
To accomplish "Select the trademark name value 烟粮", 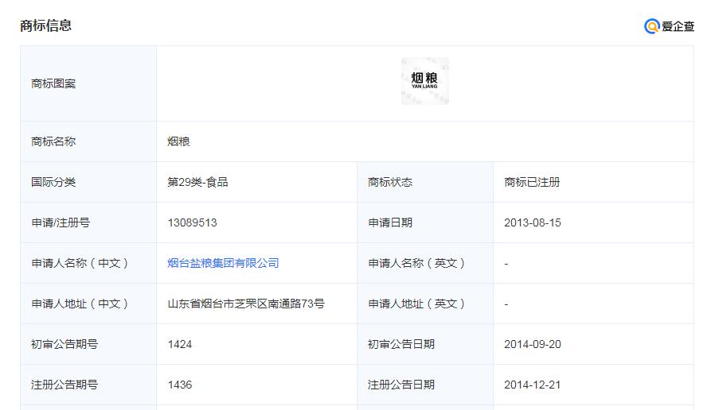I will [x=178, y=141].
